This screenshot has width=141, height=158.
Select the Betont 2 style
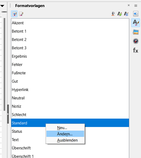point(70,39)
